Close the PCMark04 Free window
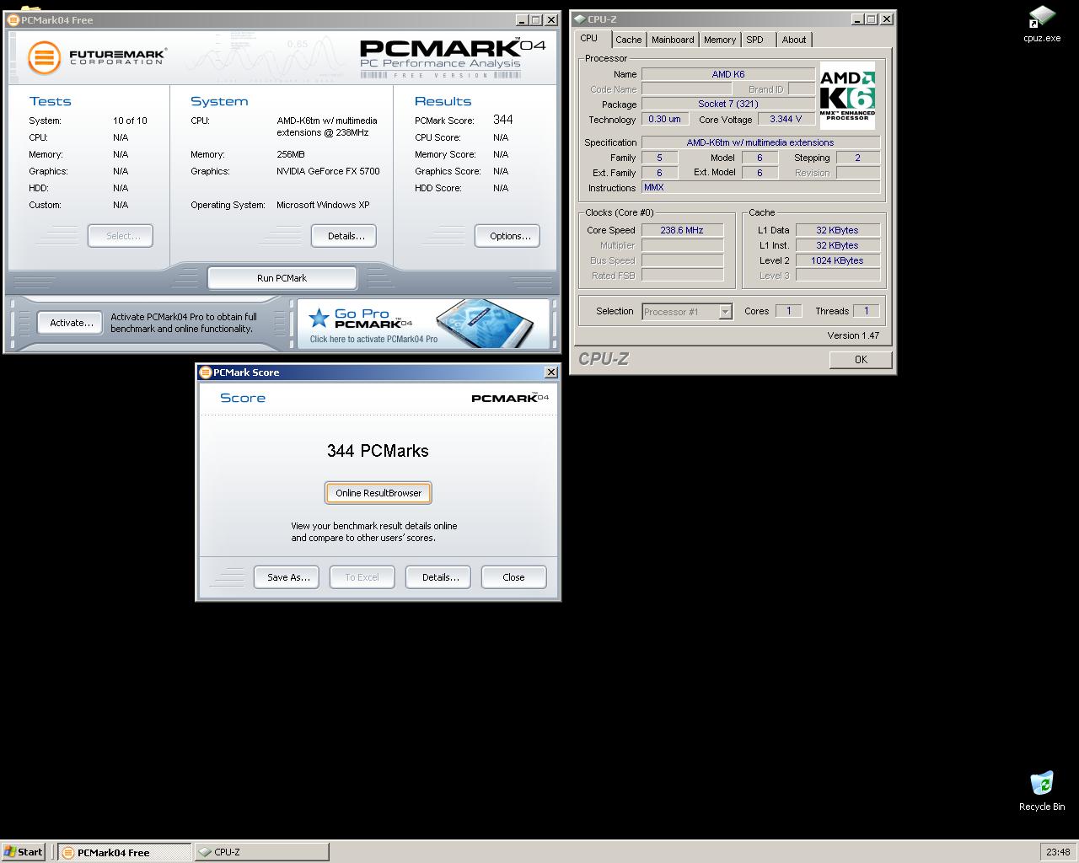Image resolution: width=1079 pixels, height=863 pixels. [551, 19]
